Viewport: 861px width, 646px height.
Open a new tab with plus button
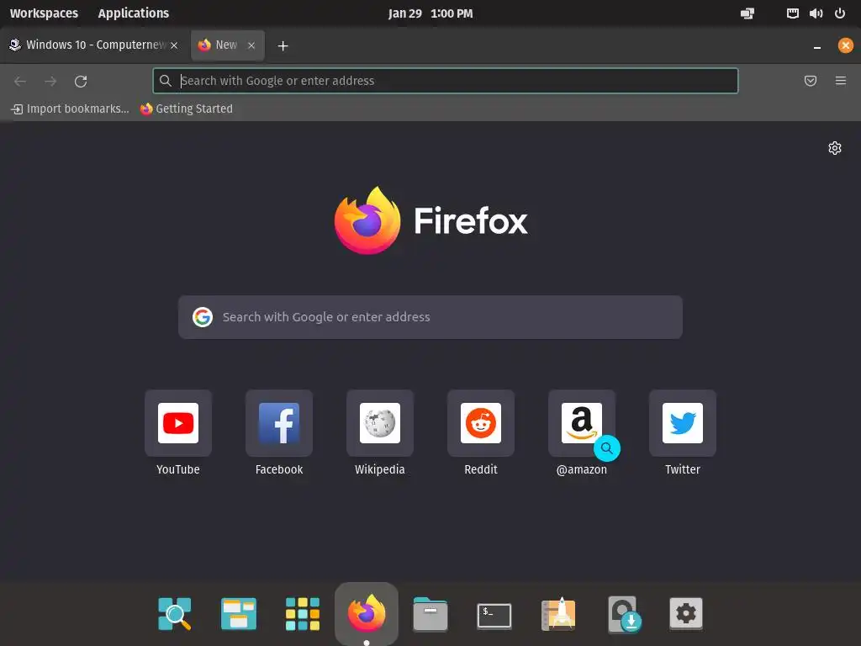(283, 46)
